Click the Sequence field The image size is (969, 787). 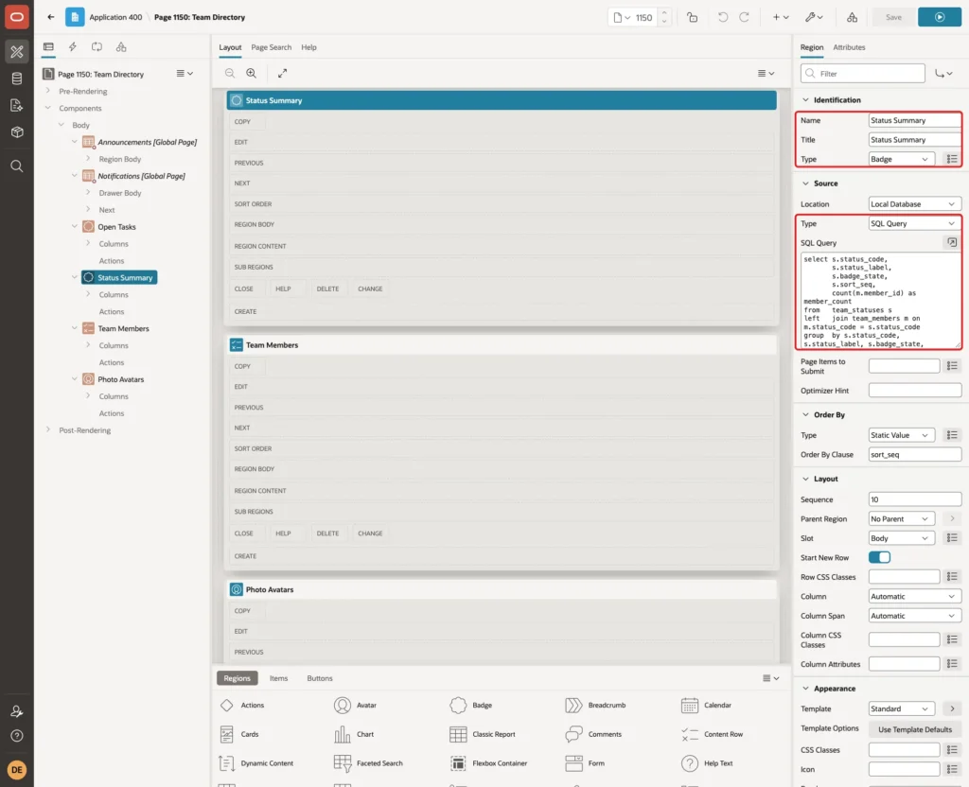(x=915, y=499)
